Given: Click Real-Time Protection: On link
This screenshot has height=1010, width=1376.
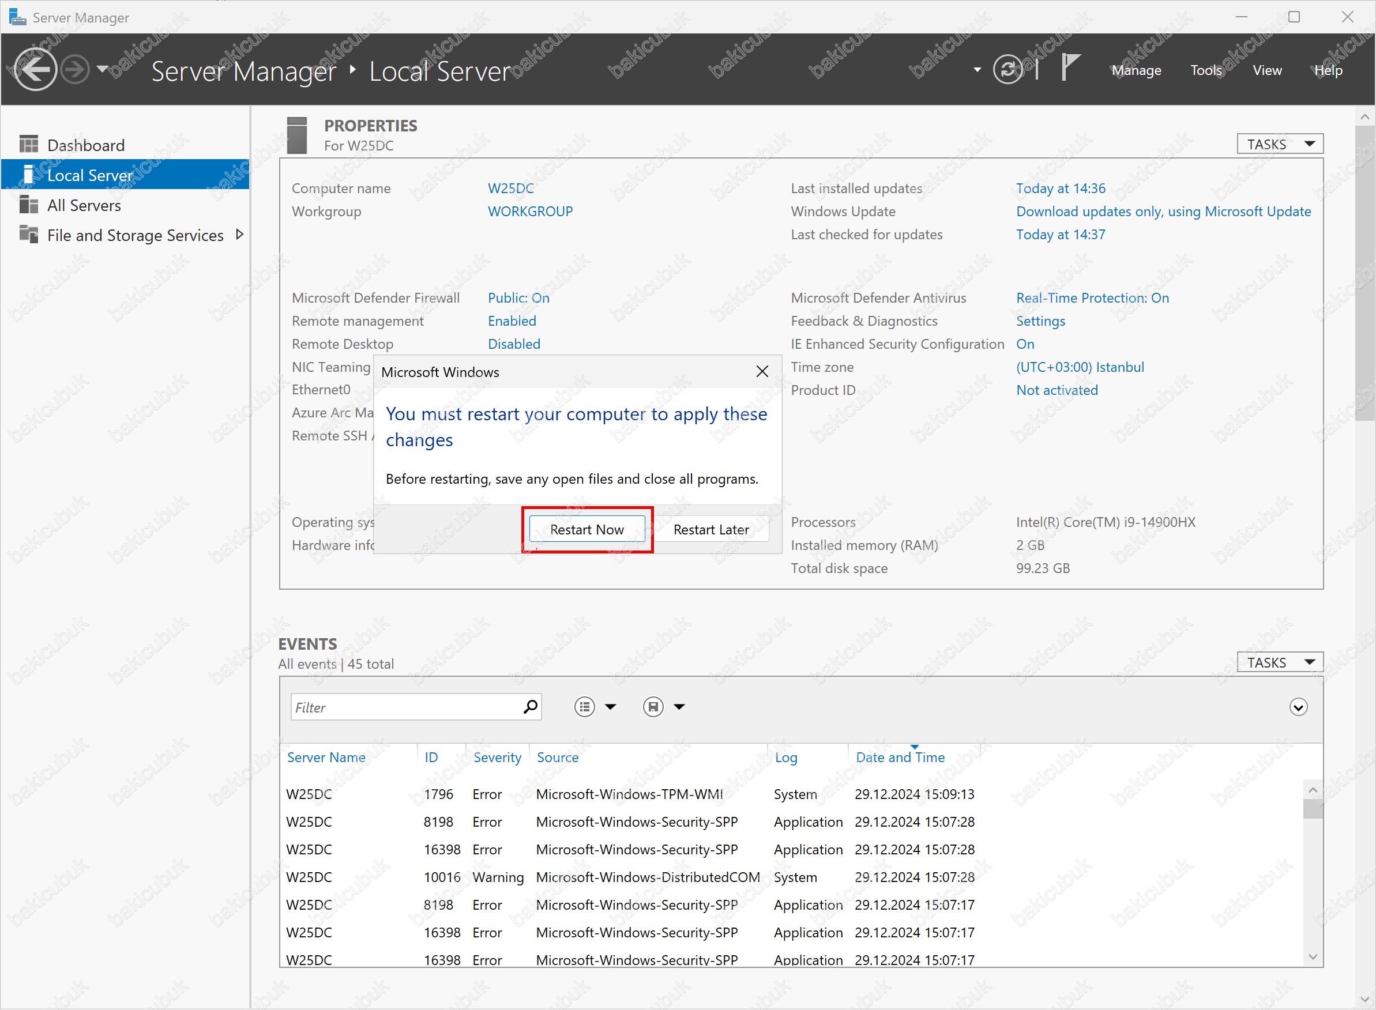Looking at the screenshot, I should click(x=1092, y=297).
